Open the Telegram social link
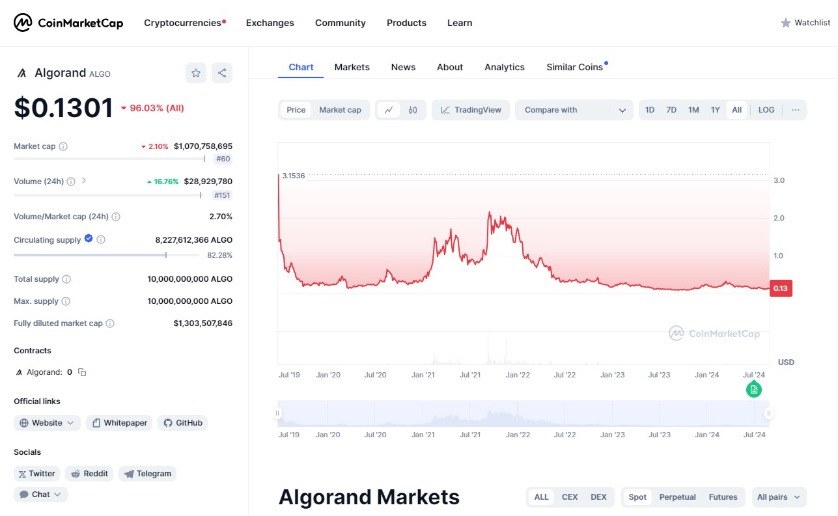Image resolution: width=838 pixels, height=516 pixels. [x=147, y=474]
